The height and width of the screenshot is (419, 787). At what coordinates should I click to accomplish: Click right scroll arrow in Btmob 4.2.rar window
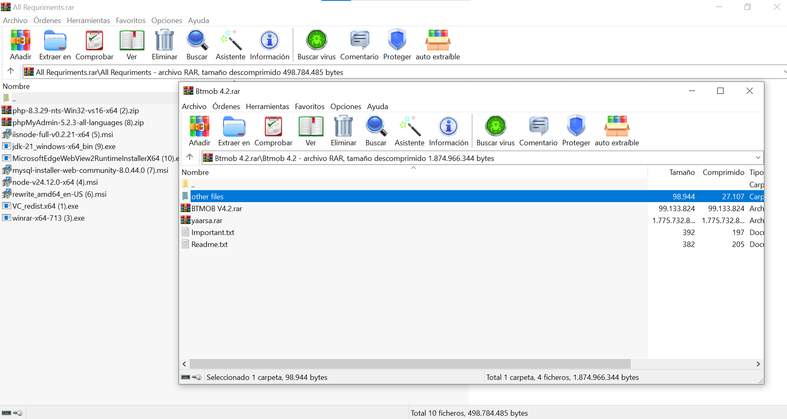coord(758,364)
